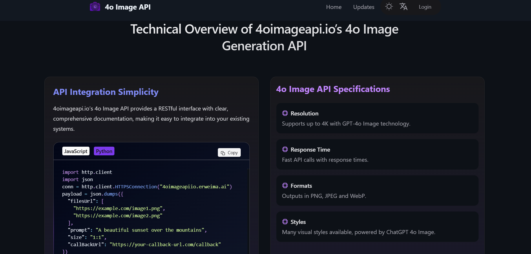Click the chip icon beside Formats
Image resolution: width=531 pixels, height=254 pixels.
coord(285,185)
